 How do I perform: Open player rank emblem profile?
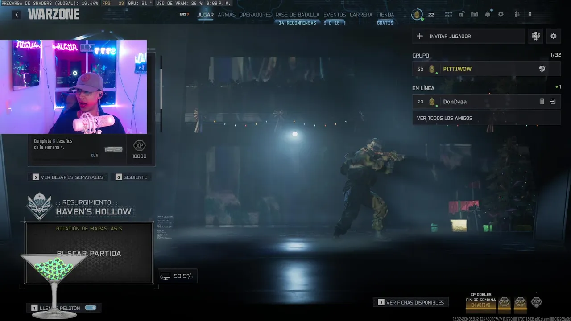coord(417,15)
